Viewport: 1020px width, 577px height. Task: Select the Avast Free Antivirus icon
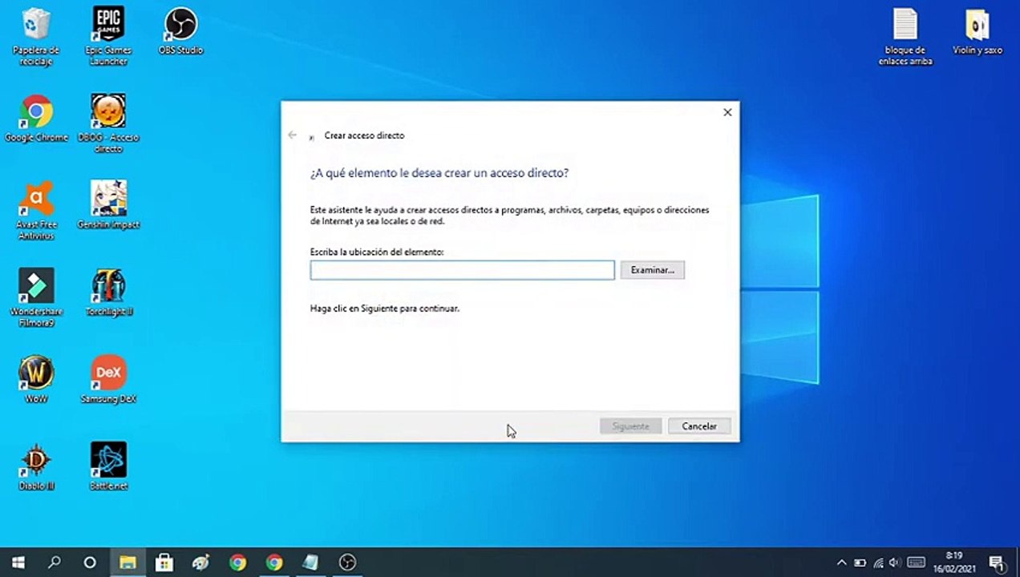[x=36, y=211]
